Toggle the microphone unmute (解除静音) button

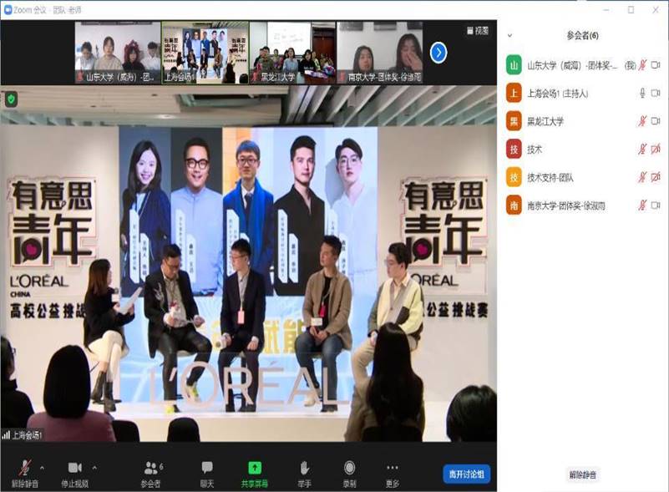tap(25, 468)
